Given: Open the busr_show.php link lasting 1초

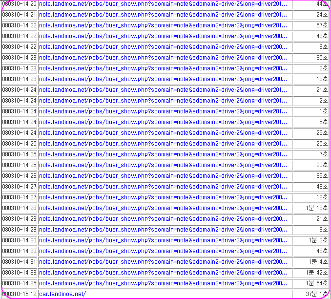Looking at the screenshot, I should pyautogui.click(x=163, y=111).
